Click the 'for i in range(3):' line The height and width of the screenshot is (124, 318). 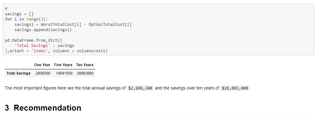pyautogui.click(x=26, y=19)
